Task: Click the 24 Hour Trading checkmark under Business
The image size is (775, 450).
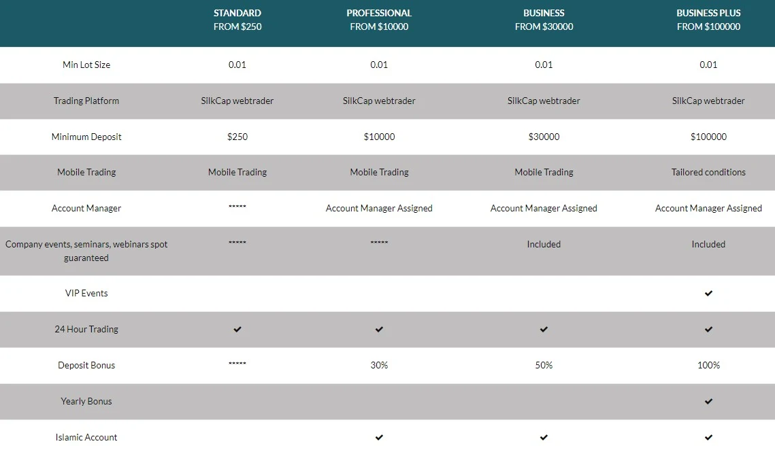Action: click(544, 330)
